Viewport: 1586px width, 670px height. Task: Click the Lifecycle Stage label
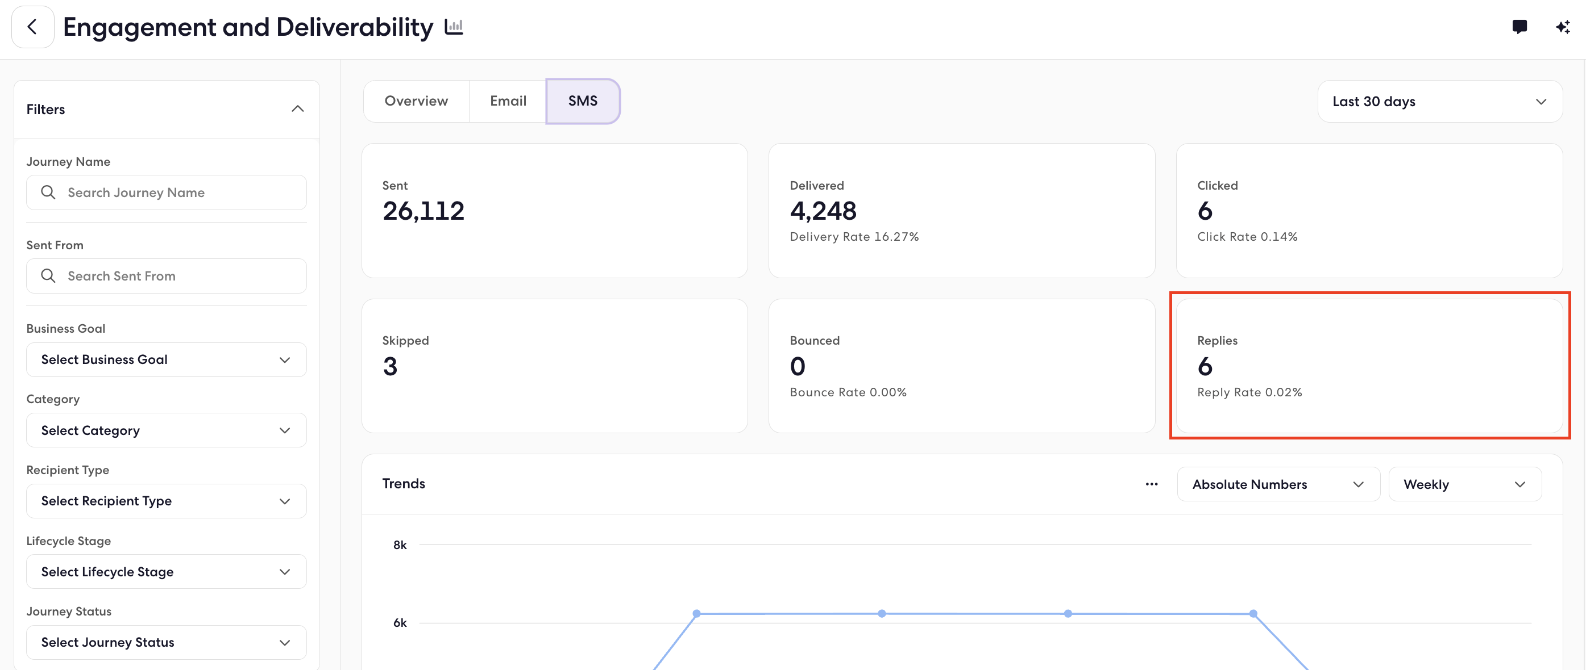pyautogui.click(x=68, y=541)
